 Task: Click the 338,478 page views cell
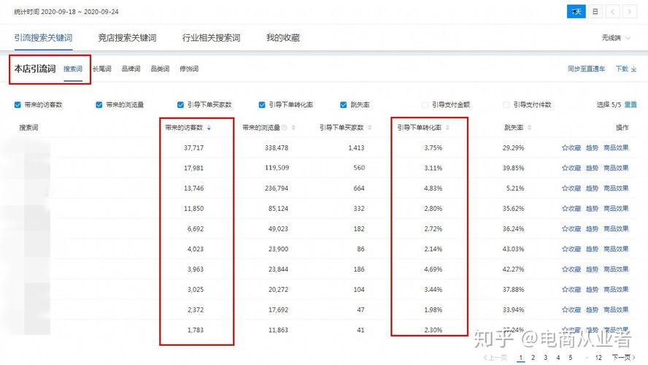[277, 147]
